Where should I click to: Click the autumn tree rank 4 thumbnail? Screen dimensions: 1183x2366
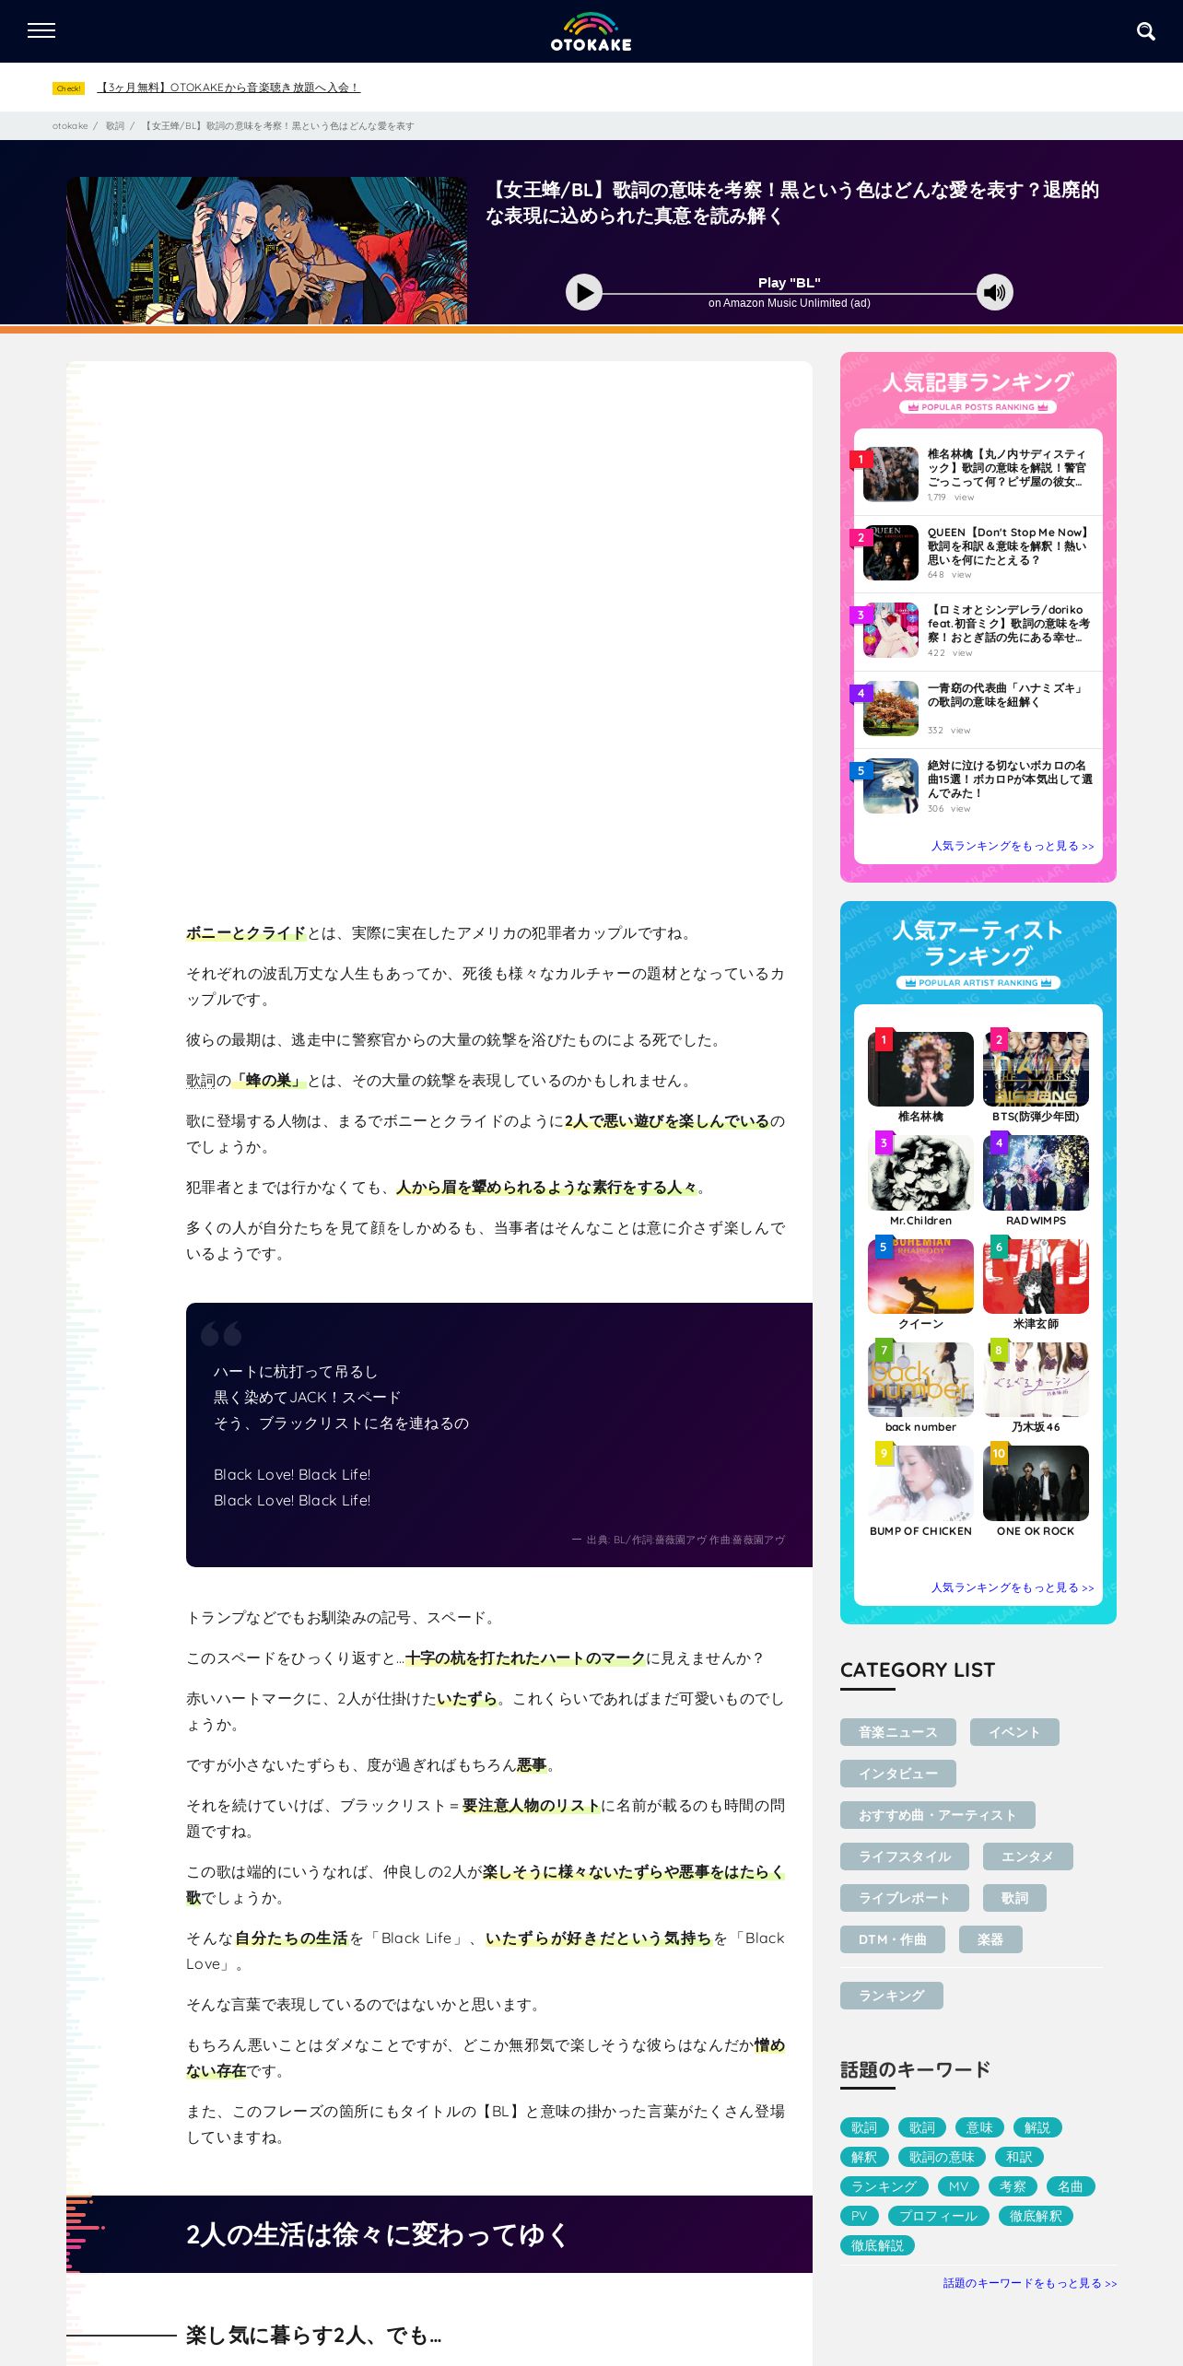coord(891,708)
